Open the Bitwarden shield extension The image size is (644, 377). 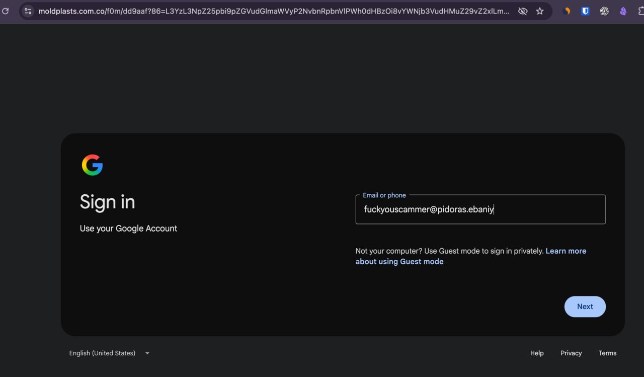[585, 11]
